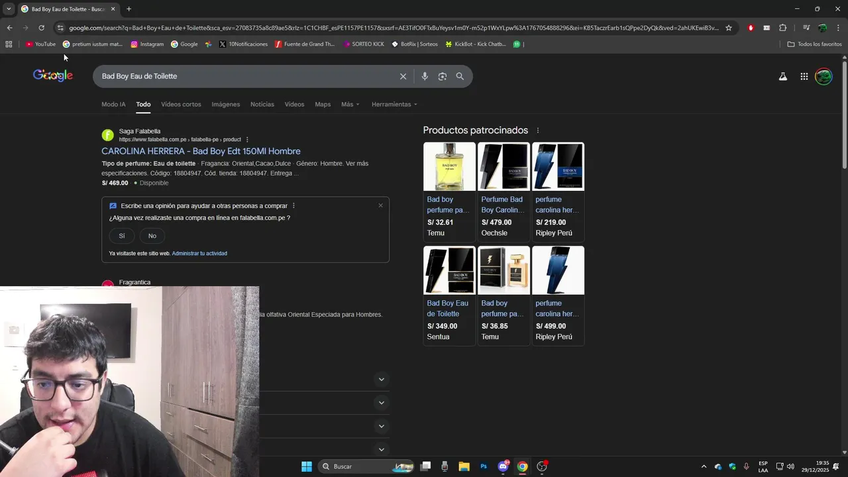Screen dimensions: 848x477
Task: Answer No to the falabella purchase question
Action: coord(152,236)
